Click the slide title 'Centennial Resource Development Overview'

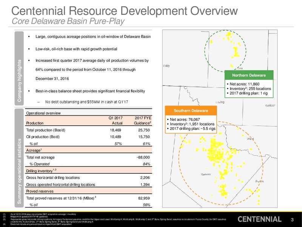point(125,11)
